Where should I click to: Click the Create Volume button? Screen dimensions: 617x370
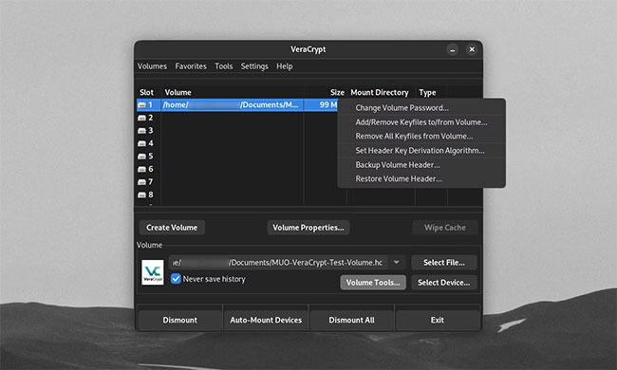click(172, 228)
